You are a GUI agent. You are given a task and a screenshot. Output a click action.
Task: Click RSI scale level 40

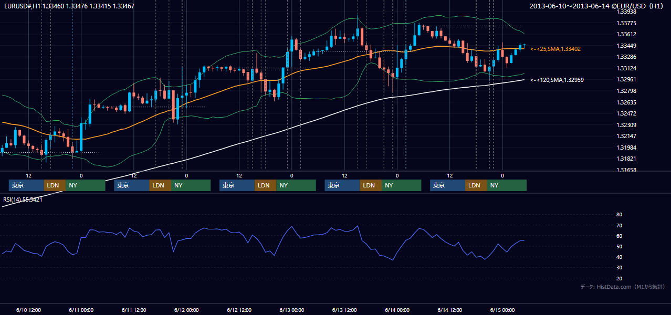[619, 257]
